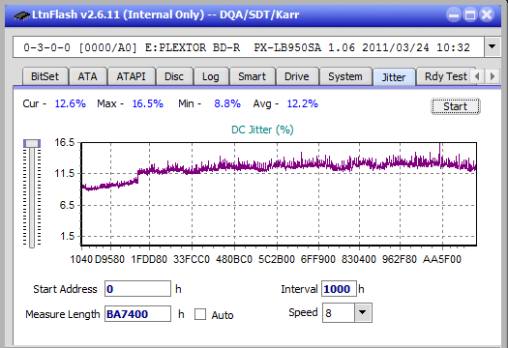Image resolution: width=508 pixels, height=348 pixels.
Task: Click the LtnFlash chip icon in title bar
Action: [x=21, y=15]
